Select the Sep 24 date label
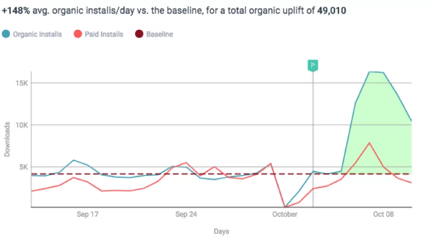 (186, 214)
